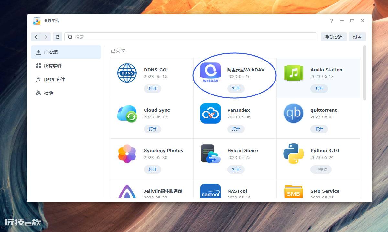Screen dimensions: 388x232
Task: Click the DDNS-GO globe icon
Action: pyautogui.click(x=127, y=73)
